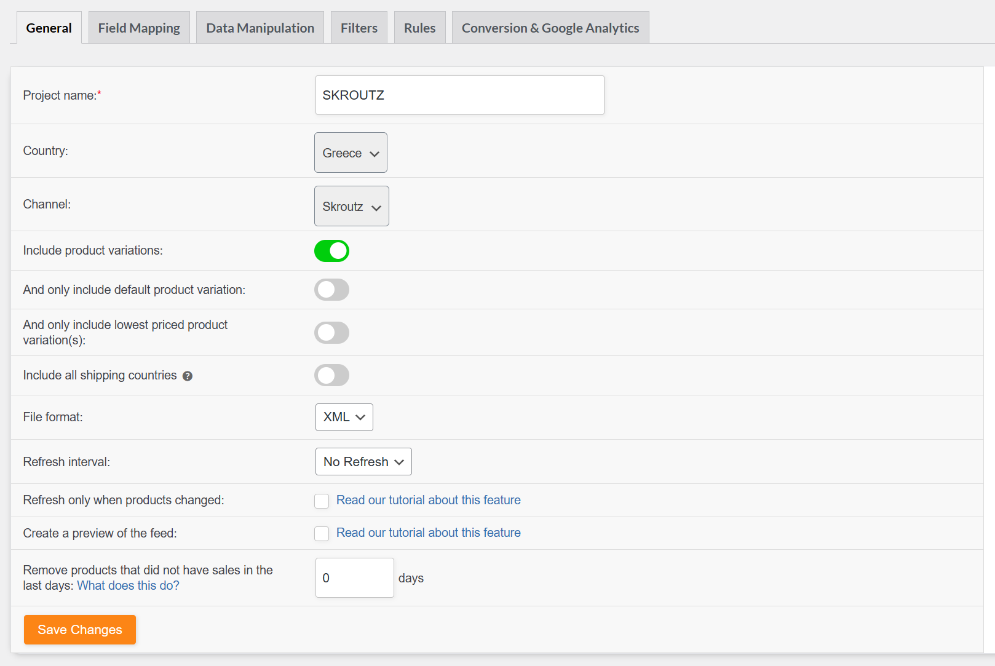Screen dimensions: 995x666
Task: Enable Include all shipping countries switch
Action: 331,375
